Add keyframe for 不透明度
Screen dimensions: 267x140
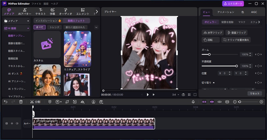[258, 66]
